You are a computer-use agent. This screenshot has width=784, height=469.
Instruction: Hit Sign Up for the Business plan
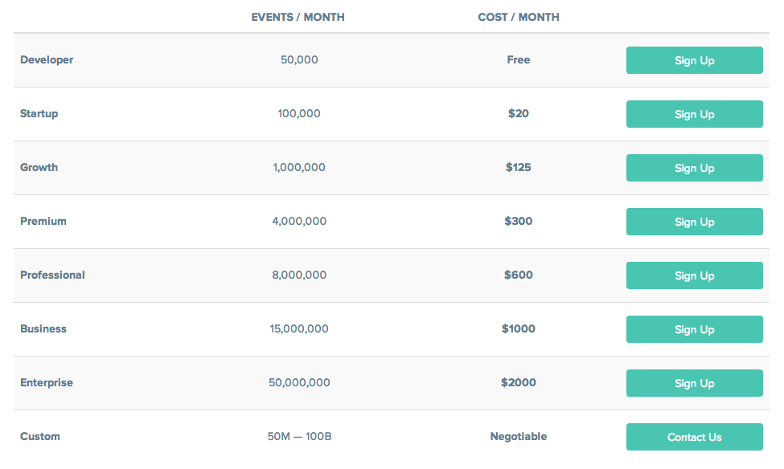point(694,329)
